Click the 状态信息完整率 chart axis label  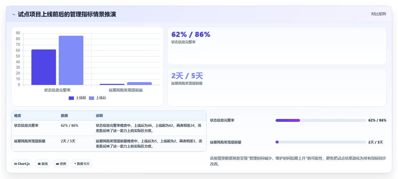click(57, 90)
